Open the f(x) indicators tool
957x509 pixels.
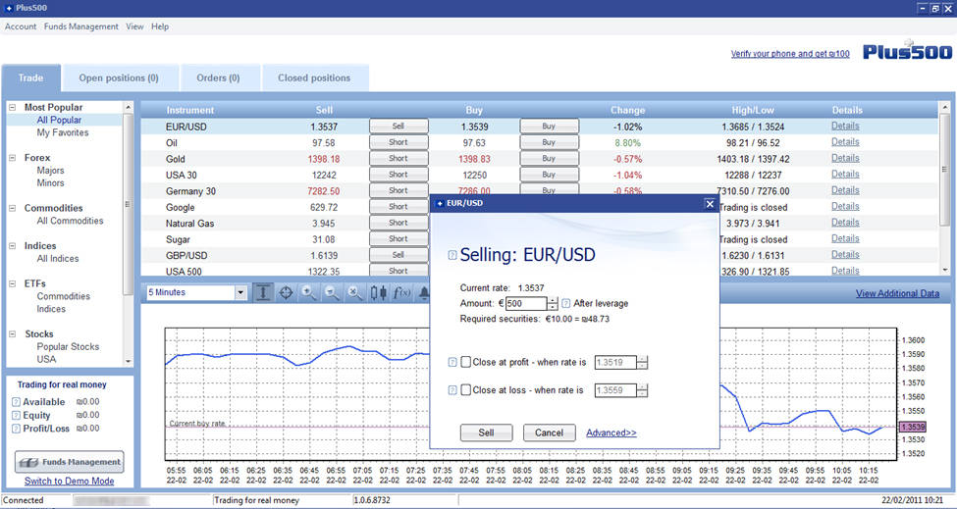pyautogui.click(x=401, y=292)
